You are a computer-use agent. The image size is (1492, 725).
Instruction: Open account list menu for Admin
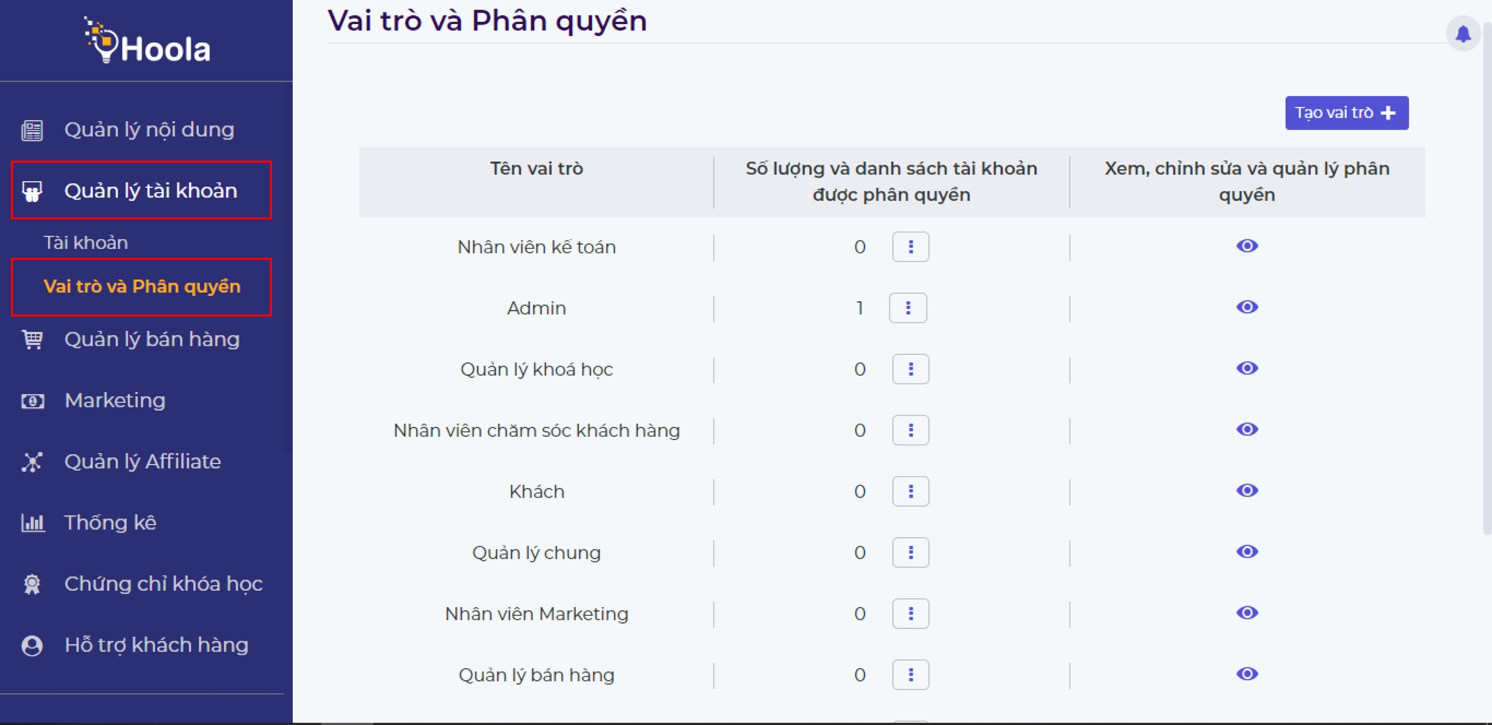[x=908, y=308]
